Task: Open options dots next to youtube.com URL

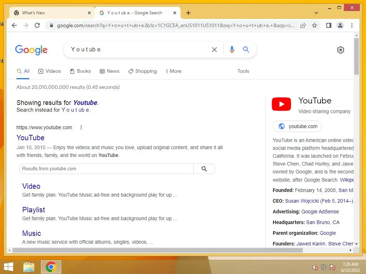Action: click(81, 127)
